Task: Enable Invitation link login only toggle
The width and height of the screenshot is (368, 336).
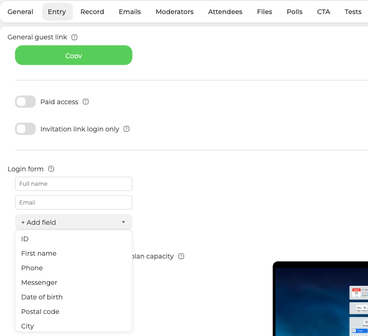Action: [25, 129]
